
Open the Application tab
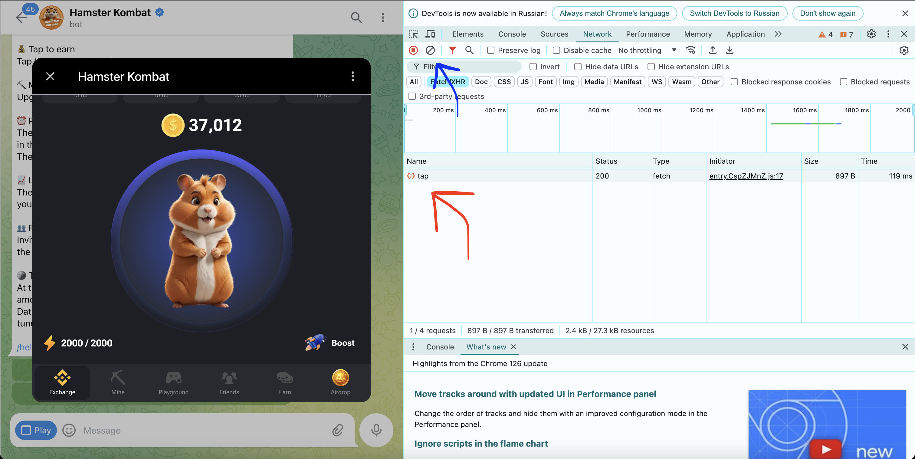[x=745, y=34]
